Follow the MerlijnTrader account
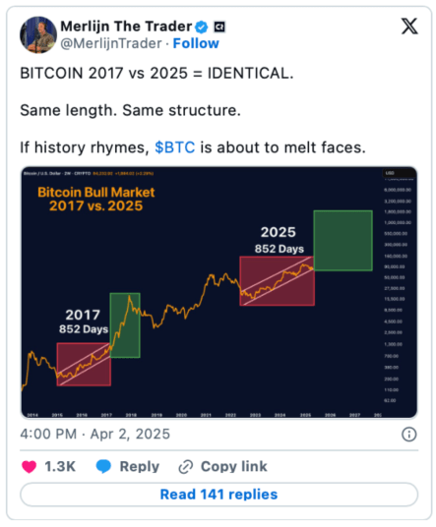Image resolution: width=436 pixels, height=527 pixels. click(x=196, y=43)
